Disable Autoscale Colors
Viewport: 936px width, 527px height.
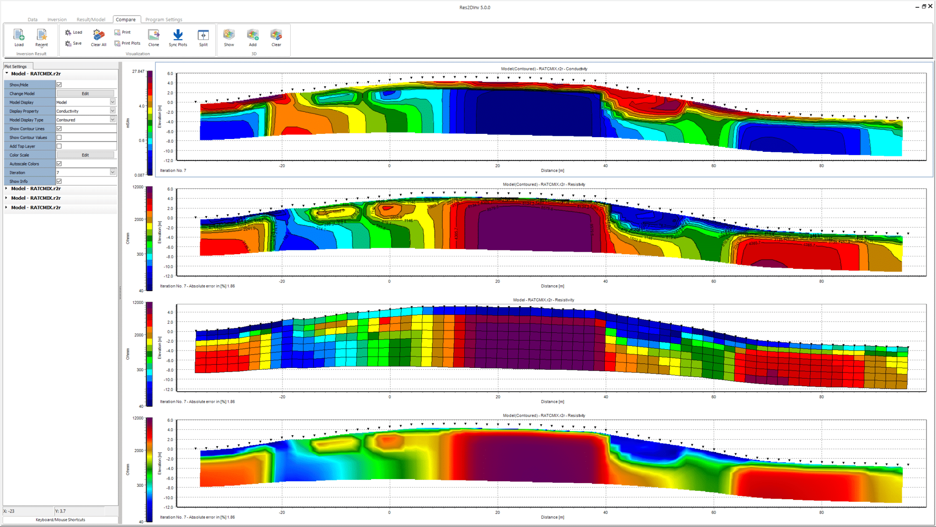(59, 163)
